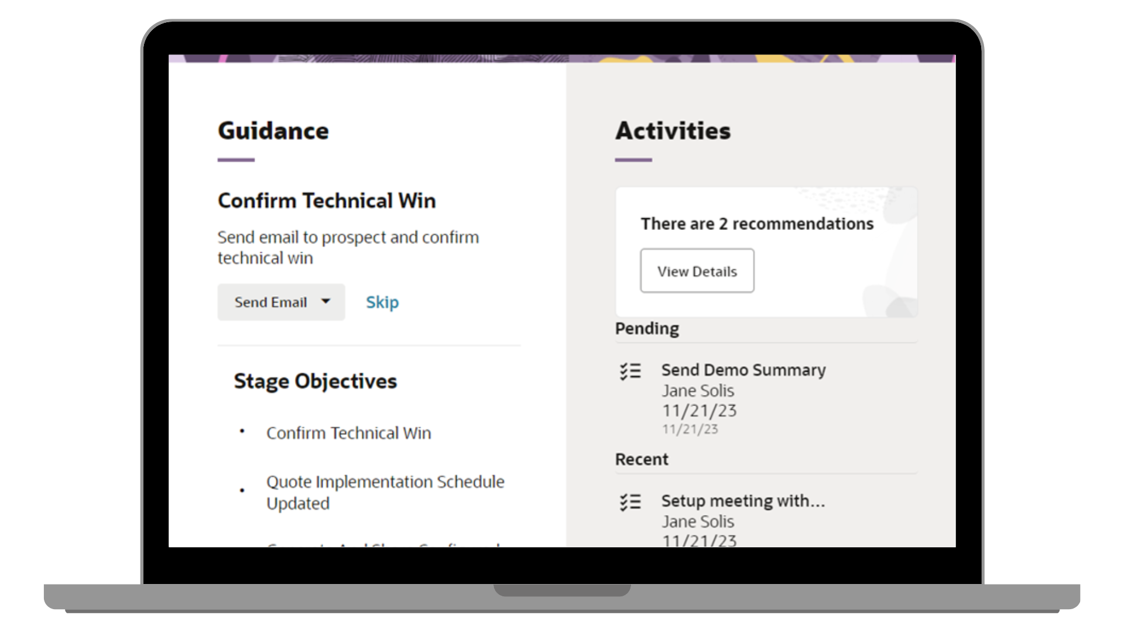Click the 2 recommendations message text
1124x632 pixels.
(757, 224)
